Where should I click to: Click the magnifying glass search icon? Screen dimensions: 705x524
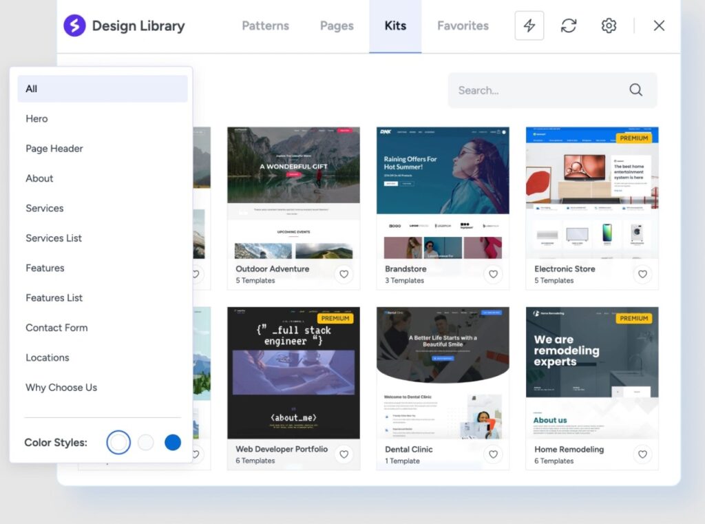635,90
